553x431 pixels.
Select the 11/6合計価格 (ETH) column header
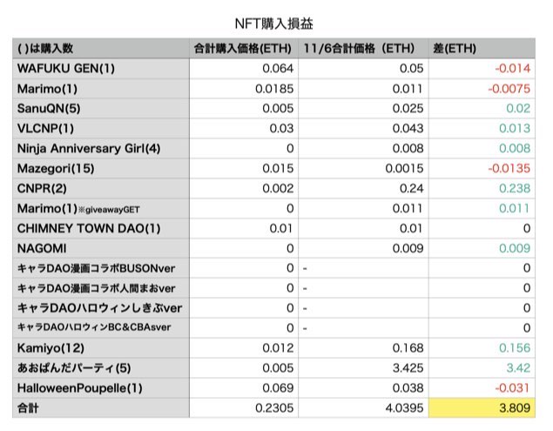359,48
